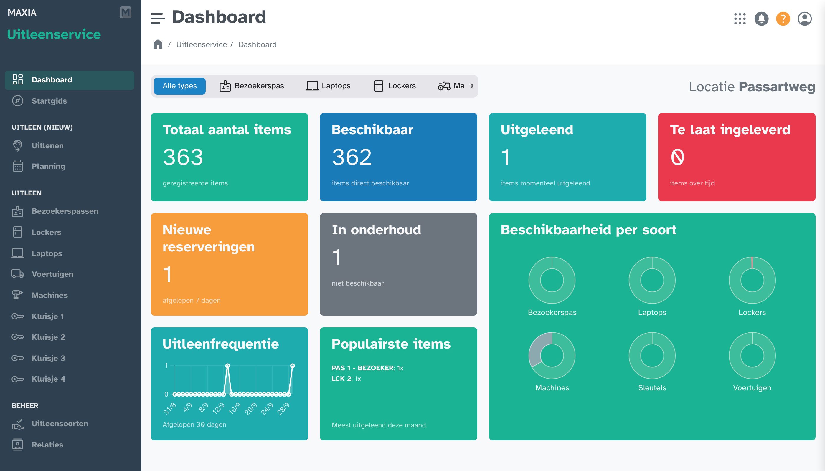Open Planning in the sidebar
This screenshot has width=825, height=471.
pyautogui.click(x=70, y=166)
